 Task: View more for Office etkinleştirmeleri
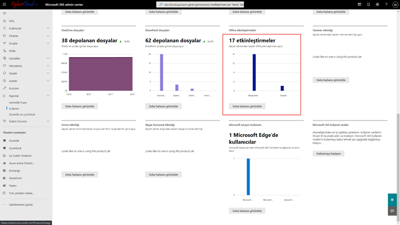pos(247,106)
